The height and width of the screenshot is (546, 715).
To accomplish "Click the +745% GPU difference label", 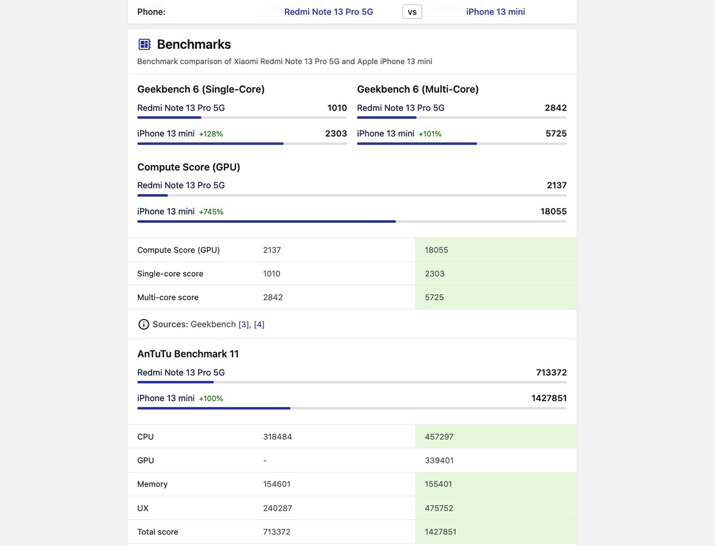I will (x=211, y=212).
